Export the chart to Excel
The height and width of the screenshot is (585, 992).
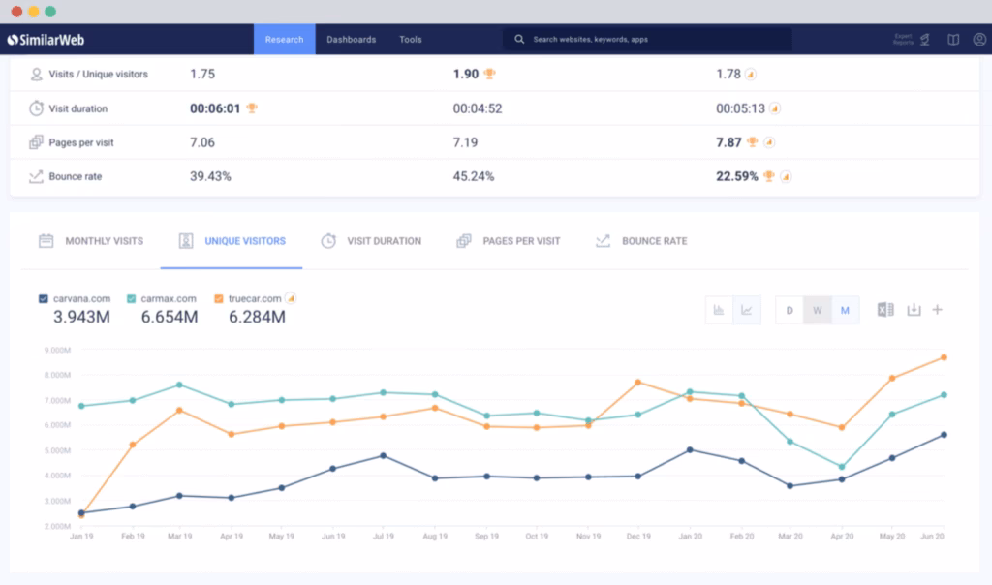(884, 310)
